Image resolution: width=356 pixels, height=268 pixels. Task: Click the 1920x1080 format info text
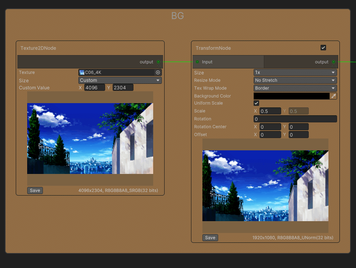coord(293,238)
